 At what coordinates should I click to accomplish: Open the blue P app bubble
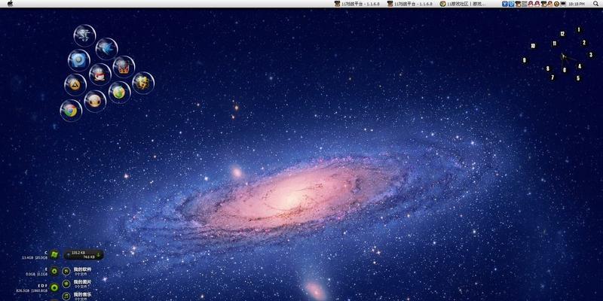[79, 61]
